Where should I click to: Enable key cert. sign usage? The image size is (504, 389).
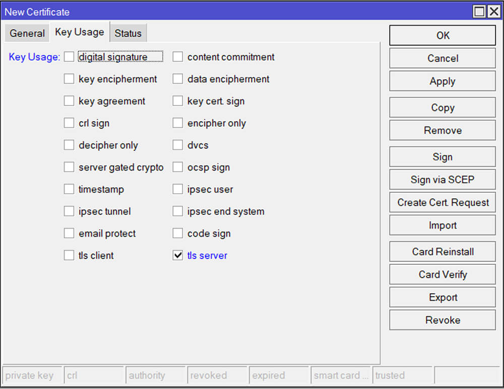(178, 101)
